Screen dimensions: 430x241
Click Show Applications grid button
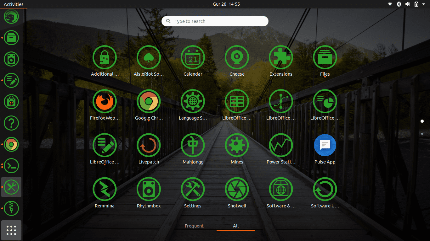click(x=11, y=230)
